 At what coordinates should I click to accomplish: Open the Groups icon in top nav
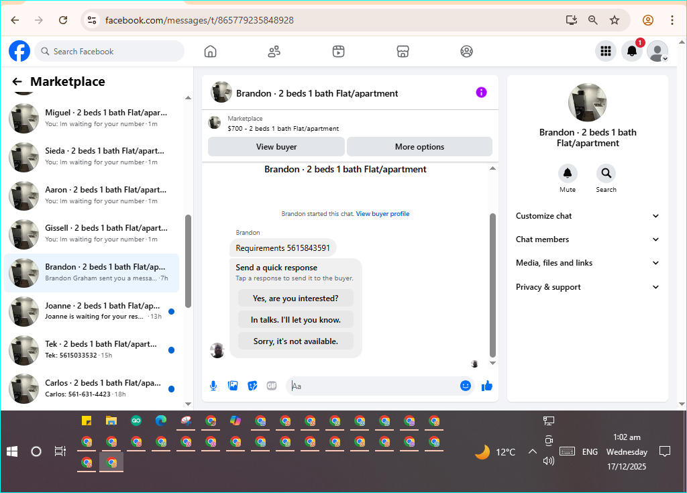pyautogui.click(x=467, y=51)
